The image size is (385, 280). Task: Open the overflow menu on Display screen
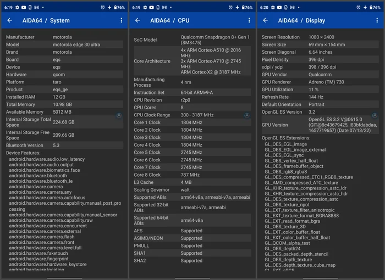click(377, 20)
